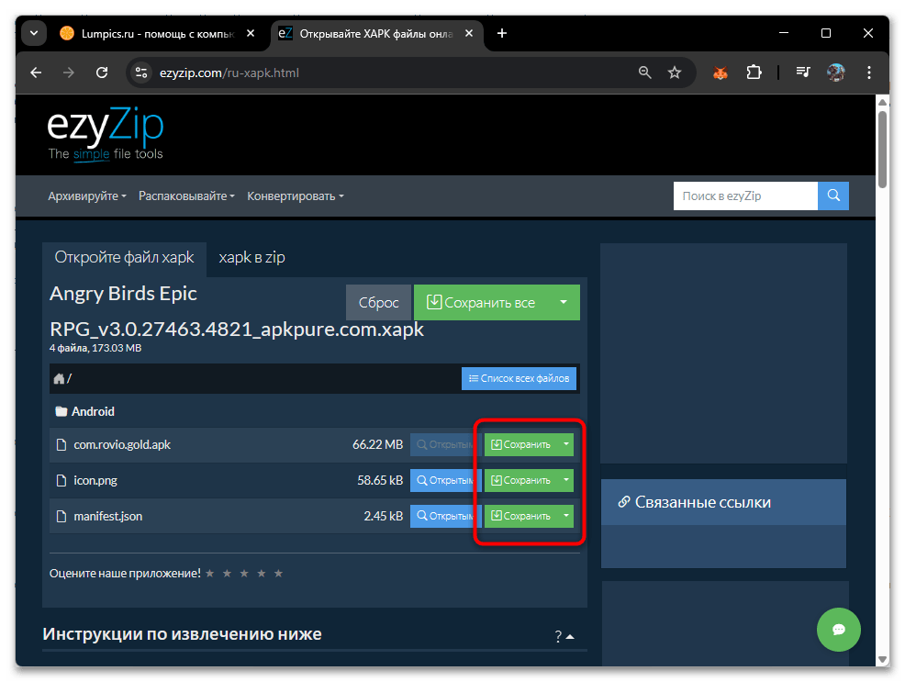Open preview of icon.png
This screenshot has height=682, width=905.
(445, 480)
